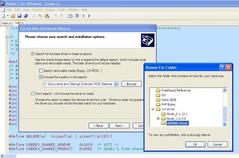The image size is (239, 158).
Task: Select the Nokia 2608 folder
Action: (x=168, y=100)
